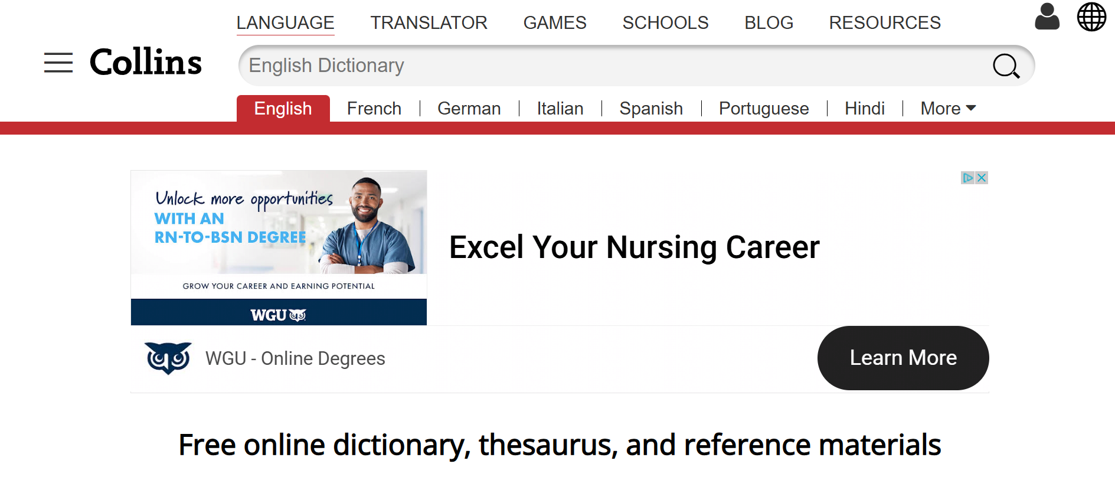Select the Spanish dictionary tab
This screenshot has height=480, width=1115.
click(651, 109)
